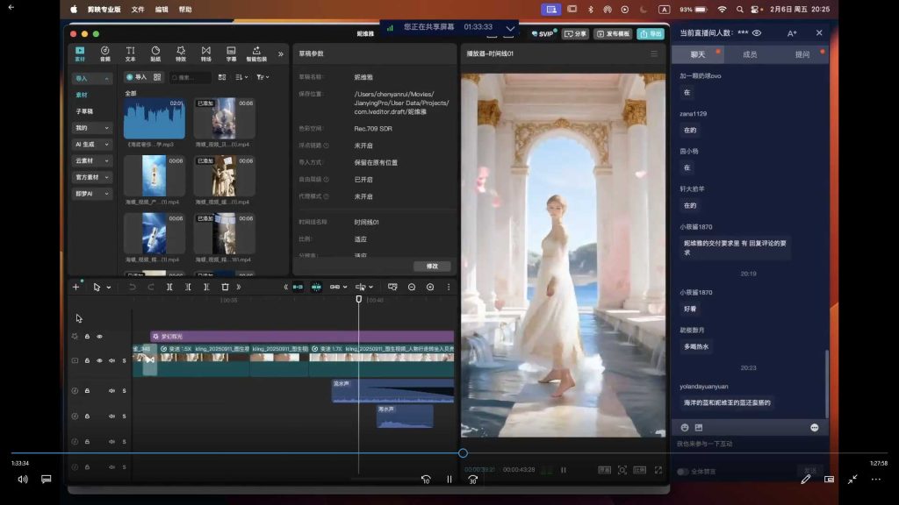Screen dimensions: 899x505
Task: Expand the 云素材 sidebar section
Action: (x=91, y=161)
